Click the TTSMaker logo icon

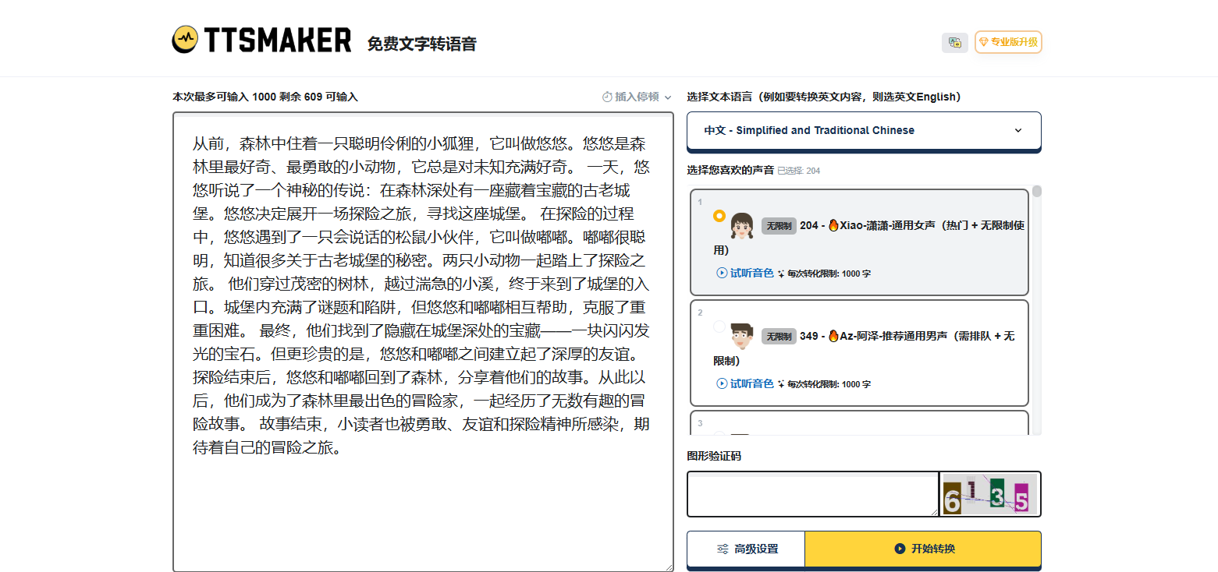click(185, 40)
